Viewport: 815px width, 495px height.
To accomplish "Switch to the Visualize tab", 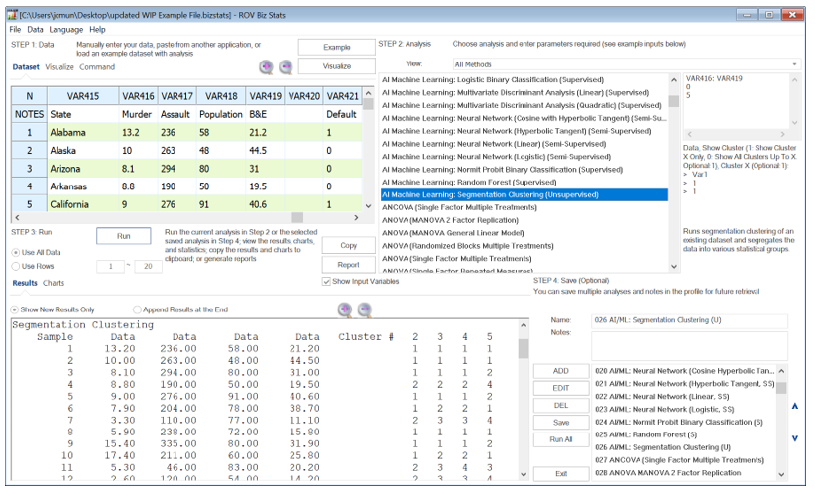I will pyautogui.click(x=59, y=67).
